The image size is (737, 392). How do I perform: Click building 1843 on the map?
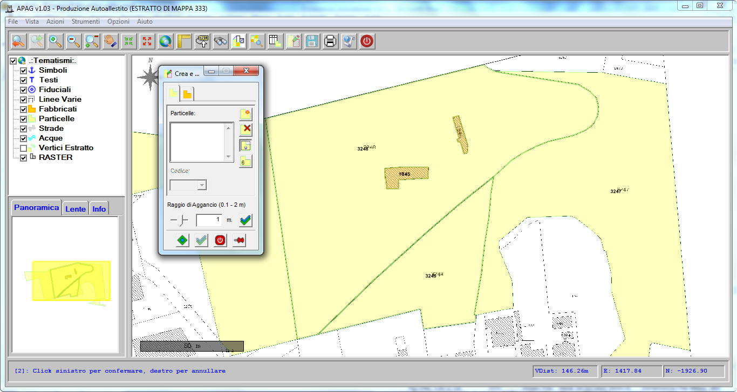coord(406,174)
